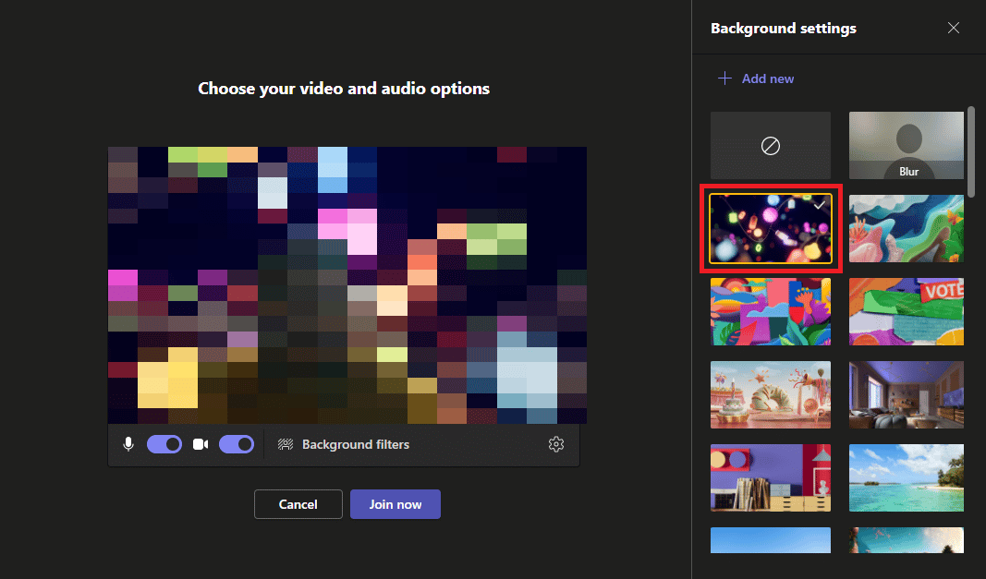The height and width of the screenshot is (579, 986).
Task: Open device settings gear icon
Action: point(556,444)
